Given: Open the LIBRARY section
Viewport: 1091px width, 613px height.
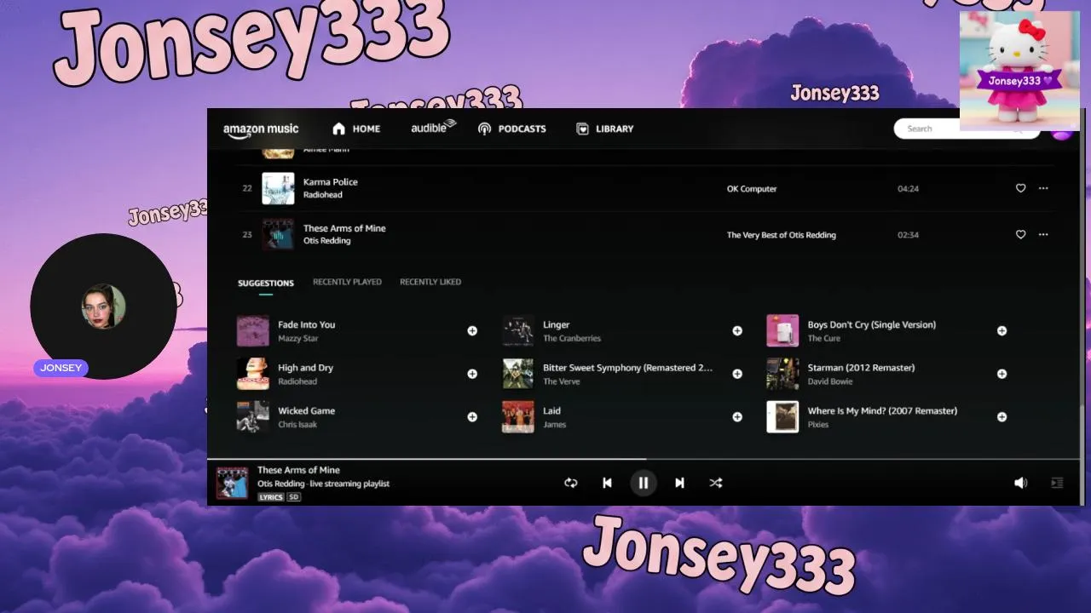Looking at the screenshot, I should pyautogui.click(x=605, y=129).
